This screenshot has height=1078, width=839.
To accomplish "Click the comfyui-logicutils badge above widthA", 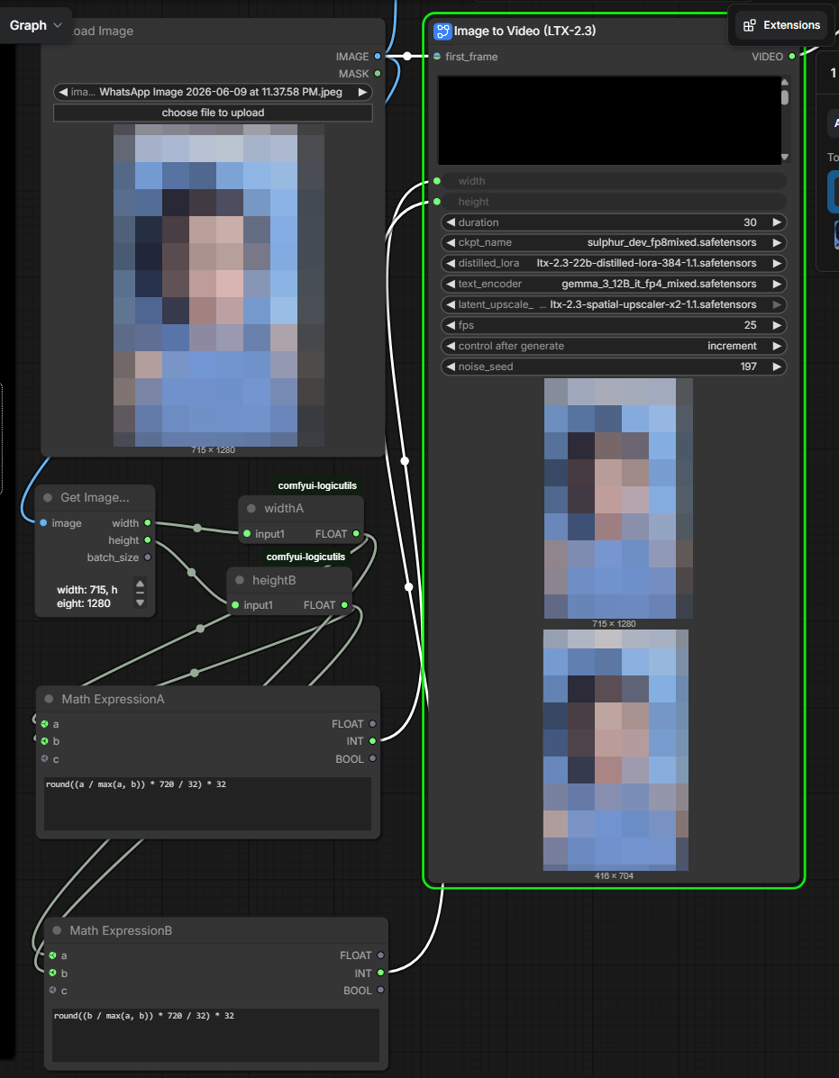I will pos(317,485).
